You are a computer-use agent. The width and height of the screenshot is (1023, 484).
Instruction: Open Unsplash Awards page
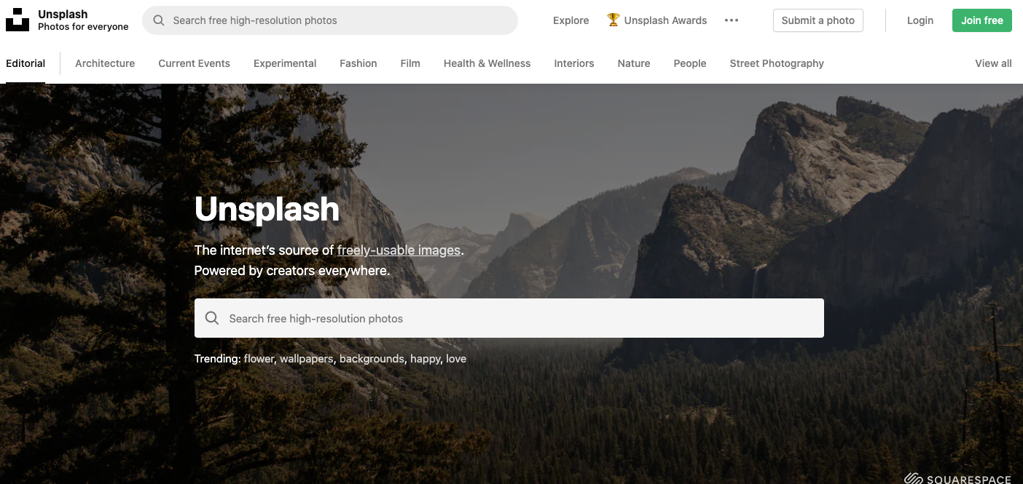[x=665, y=20]
